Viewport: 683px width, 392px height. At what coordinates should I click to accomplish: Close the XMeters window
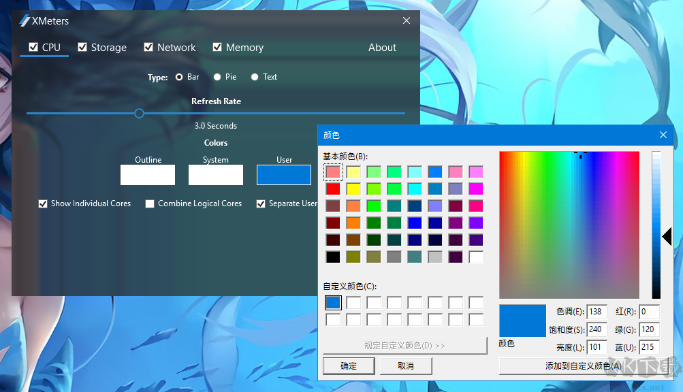407,20
